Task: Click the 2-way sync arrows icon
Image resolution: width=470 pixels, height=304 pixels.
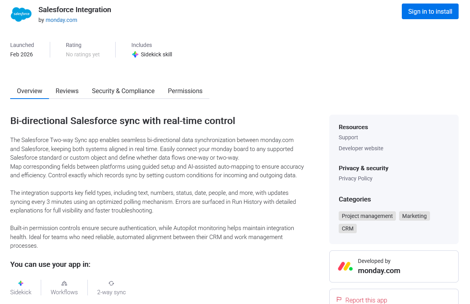Action: click(111, 283)
